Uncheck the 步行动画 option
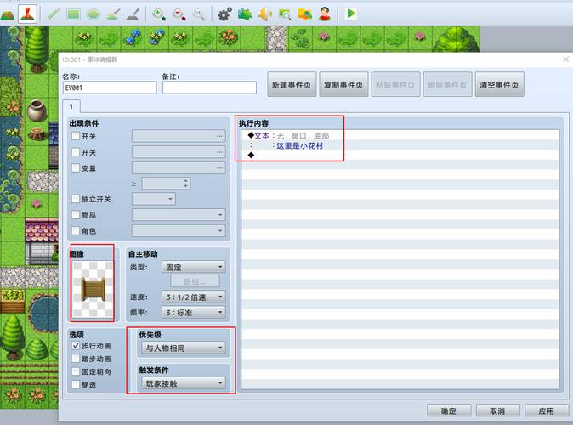The width and height of the screenshot is (573, 425). [x=76, y=345]
